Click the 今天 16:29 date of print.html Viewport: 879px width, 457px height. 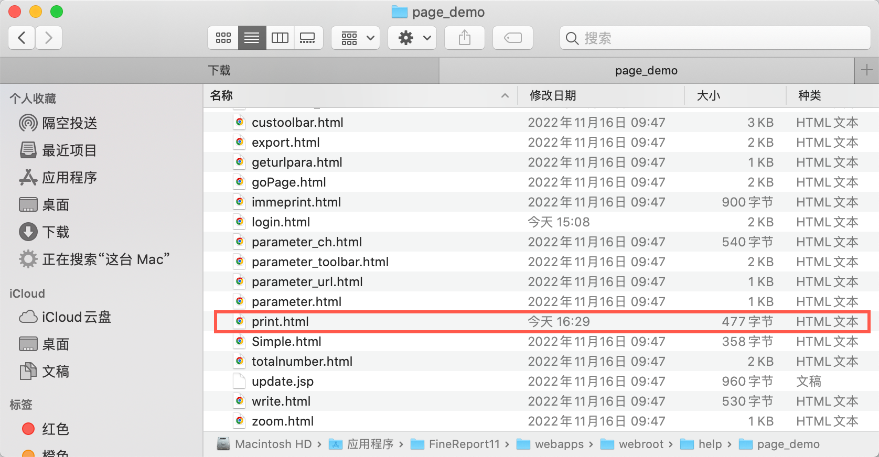[559, 321]
